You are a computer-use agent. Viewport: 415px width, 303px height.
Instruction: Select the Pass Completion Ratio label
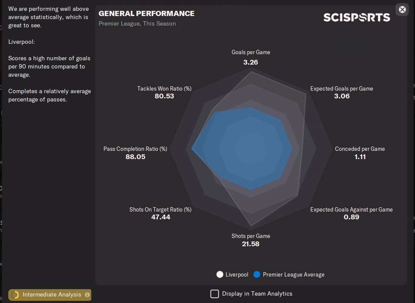tap(135, 149)
